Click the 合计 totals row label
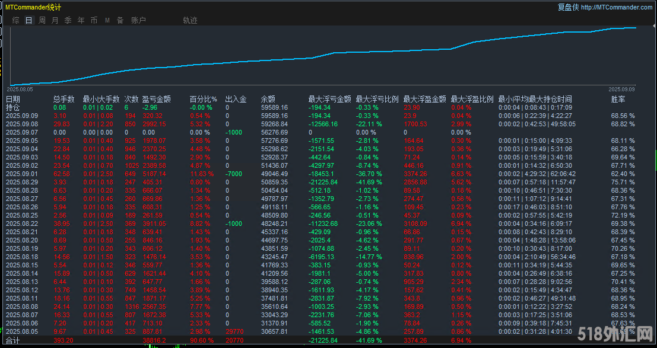 tap(12, 340)
